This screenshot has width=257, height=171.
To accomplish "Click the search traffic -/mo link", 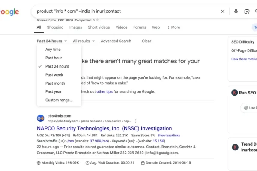I will tap(70, 141).
